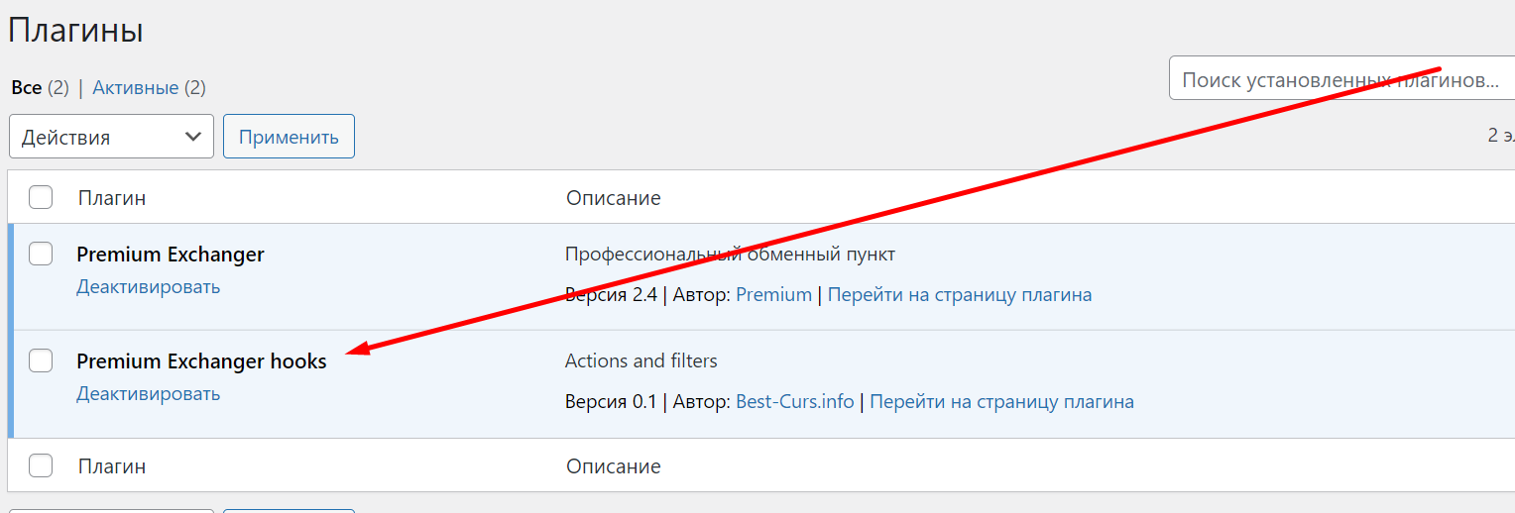Viewport: 1515px width, 513px height.
Task: Open plugin page link for Premium Exchanger hooks
Action: pyautogui.click(x=1001, y=402)
